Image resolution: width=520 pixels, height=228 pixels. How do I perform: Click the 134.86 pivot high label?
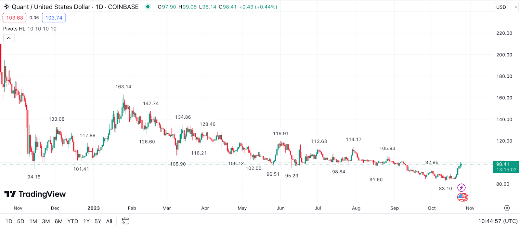click(x=183, y=117)
